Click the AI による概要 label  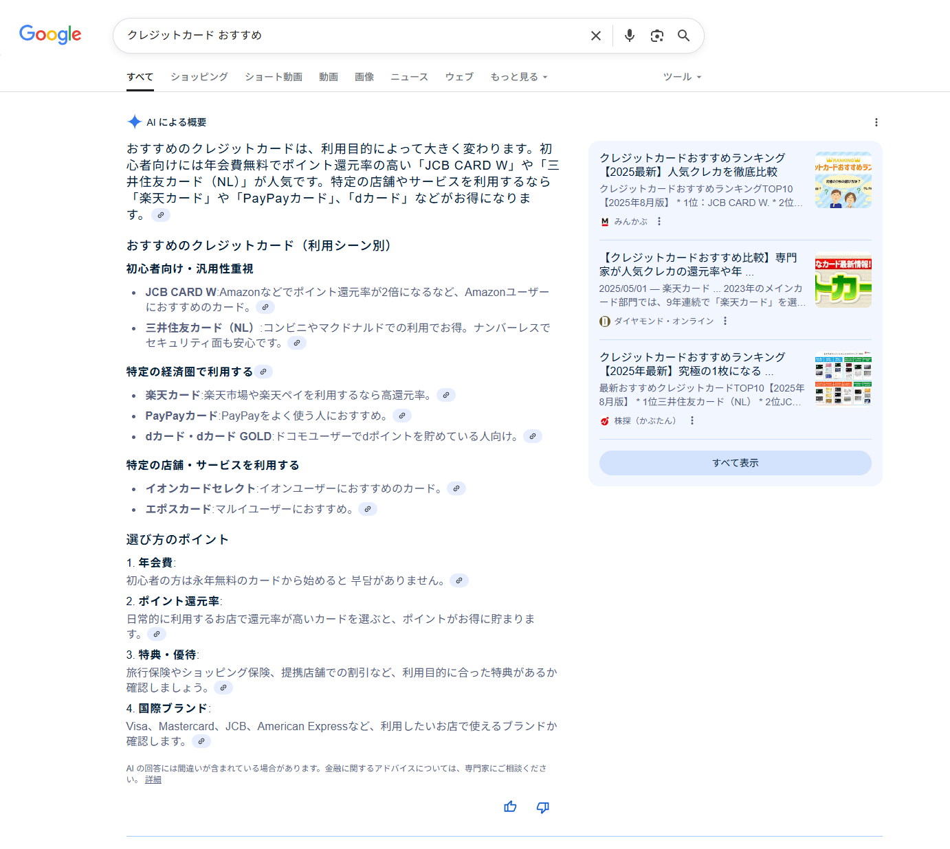(176, 122)
